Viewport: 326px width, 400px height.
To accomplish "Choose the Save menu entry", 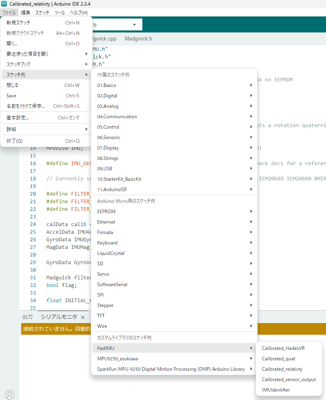I will [x=12, y=96].
